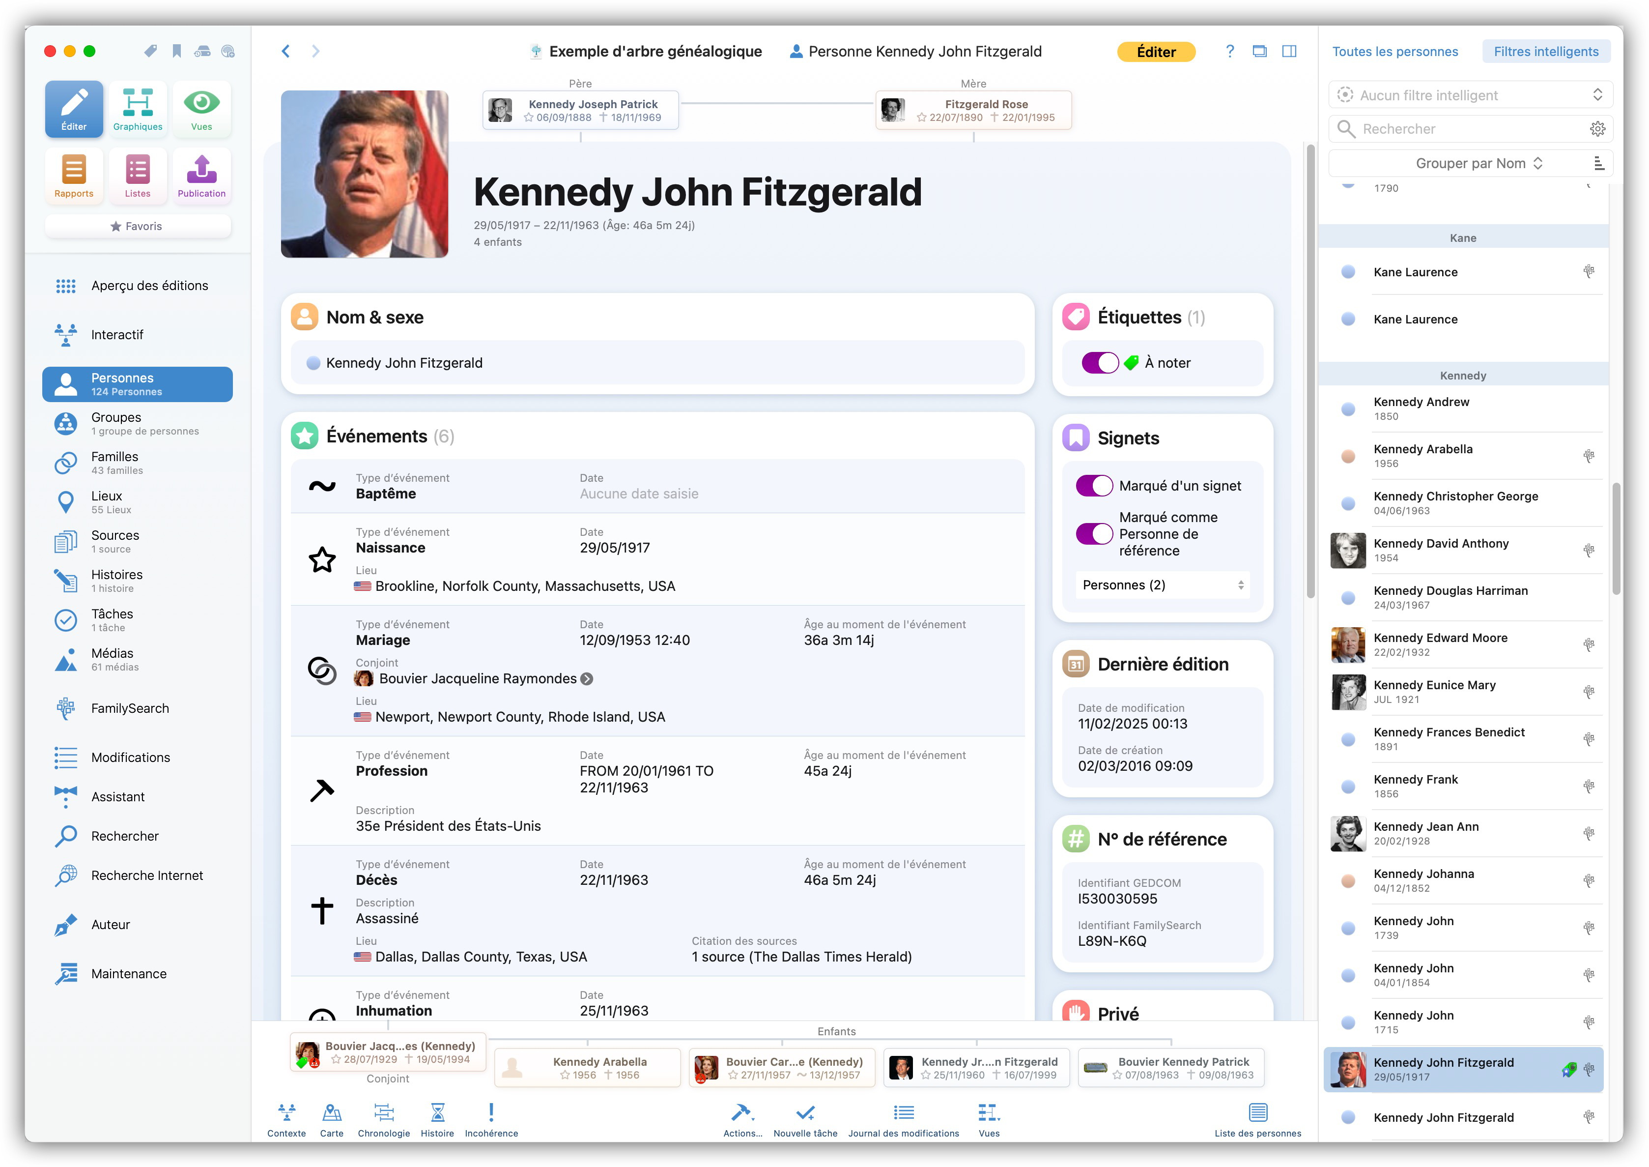Open the Vues eye icon

201,109
